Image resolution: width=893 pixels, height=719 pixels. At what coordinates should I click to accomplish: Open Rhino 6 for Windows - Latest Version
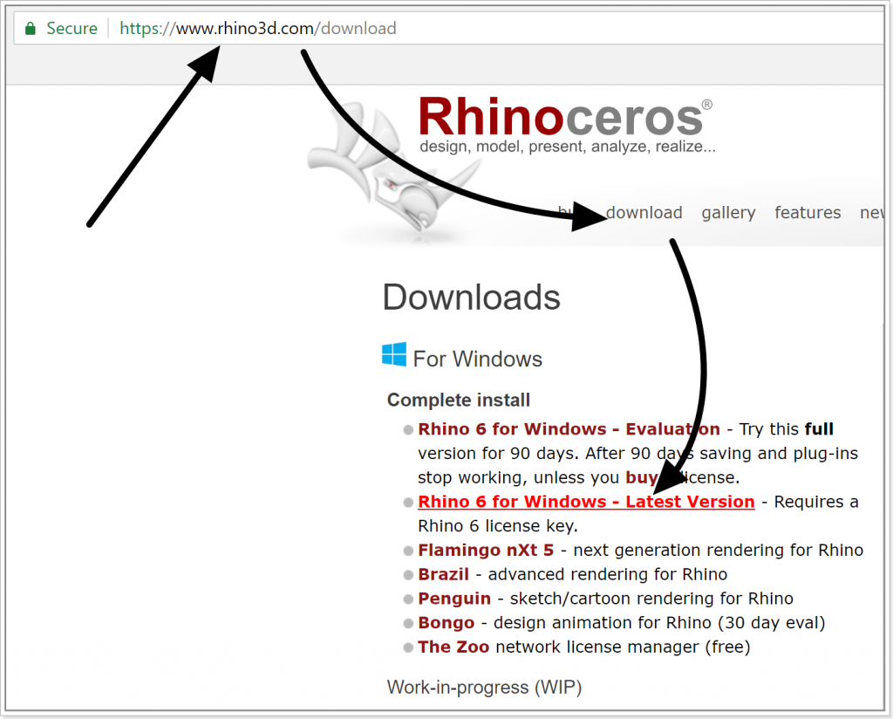click(586, 502)
